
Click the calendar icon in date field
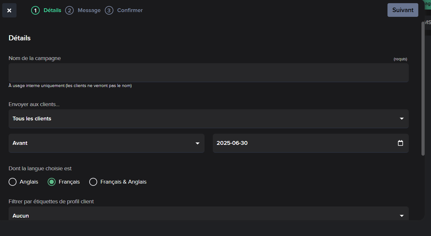[x=401, y=143]
